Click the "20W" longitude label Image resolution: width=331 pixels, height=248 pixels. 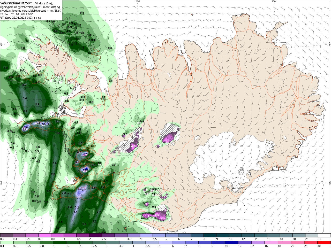tap(138, 1)
